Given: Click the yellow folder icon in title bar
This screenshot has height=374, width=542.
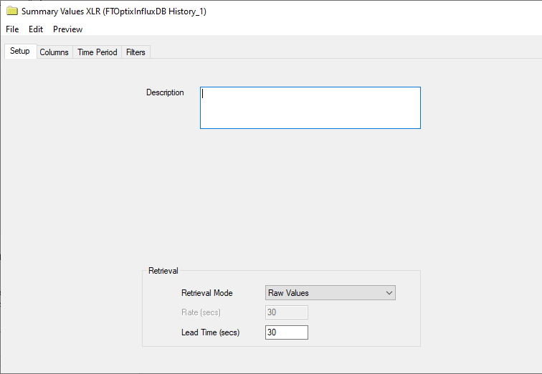Looking at the screenshot, I should pyautogui.click(x=12, y=11).
